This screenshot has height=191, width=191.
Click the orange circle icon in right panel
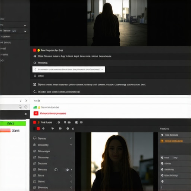click(162, 141)
